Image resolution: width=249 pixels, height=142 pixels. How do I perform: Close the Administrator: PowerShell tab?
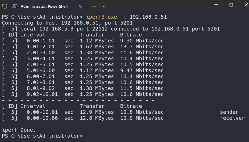coord(80,6)
